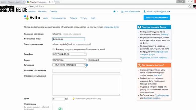The image size is (196, 110).
Task: Open the Выберите категорию dropdown
Action: point(70,65)
